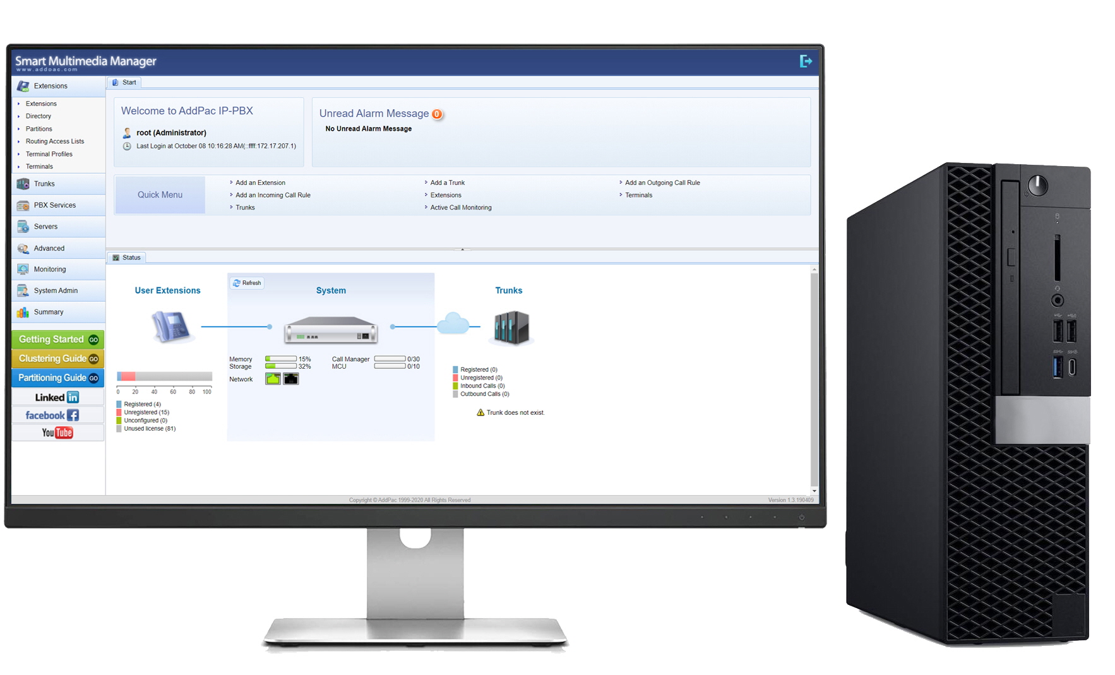Image resolution: width=1115 pixels, height=675 pixels.
Task: Select Routing Access Lists in sidebar
Action: coord(54,141)
